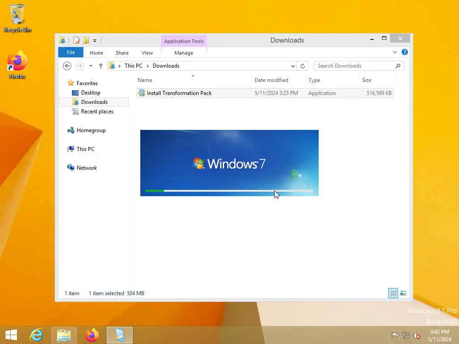This screenshot has width=459, height=344.
Task: Expand arrow between This PC and Downloads
Action: 148,66
